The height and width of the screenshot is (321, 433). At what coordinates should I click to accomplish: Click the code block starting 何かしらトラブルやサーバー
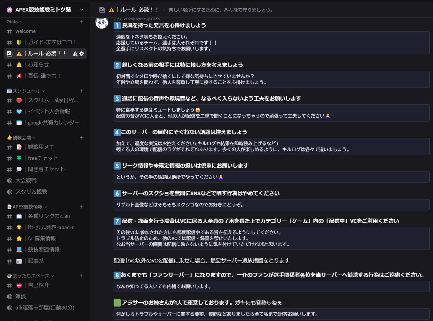coord(271,314)
